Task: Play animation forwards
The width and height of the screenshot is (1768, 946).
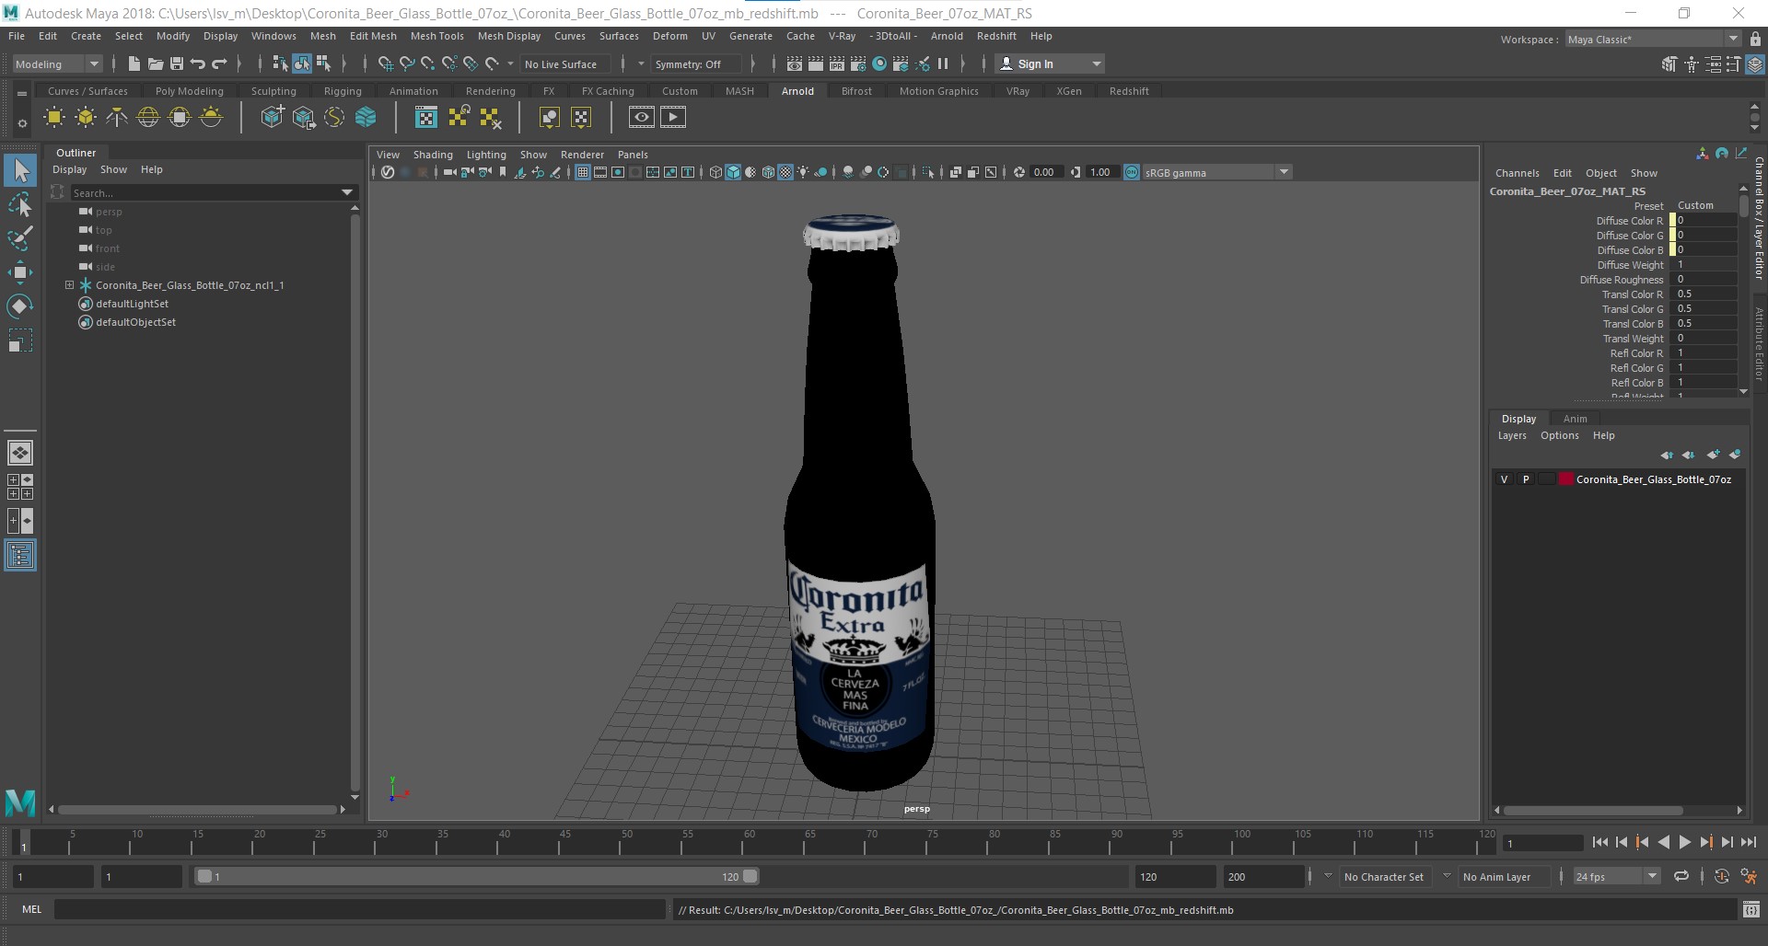Action: click(1684, 842)
